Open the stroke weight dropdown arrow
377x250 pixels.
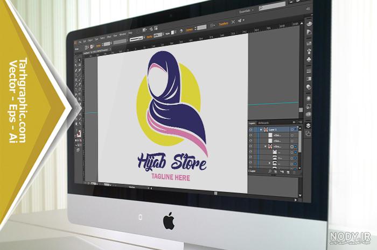(x=111, y=43)
